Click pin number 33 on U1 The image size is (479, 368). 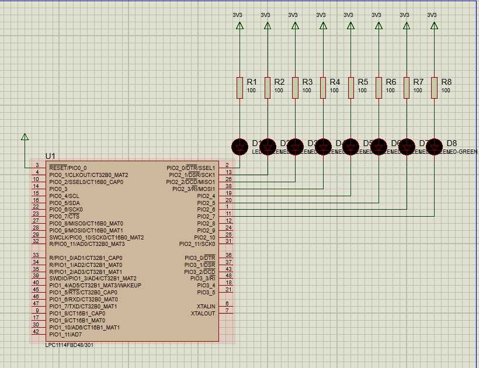[36, 255]
